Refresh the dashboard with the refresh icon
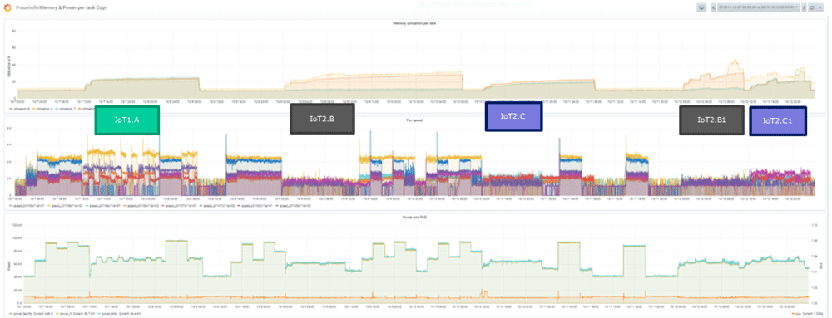 click(x=812, y=8)
